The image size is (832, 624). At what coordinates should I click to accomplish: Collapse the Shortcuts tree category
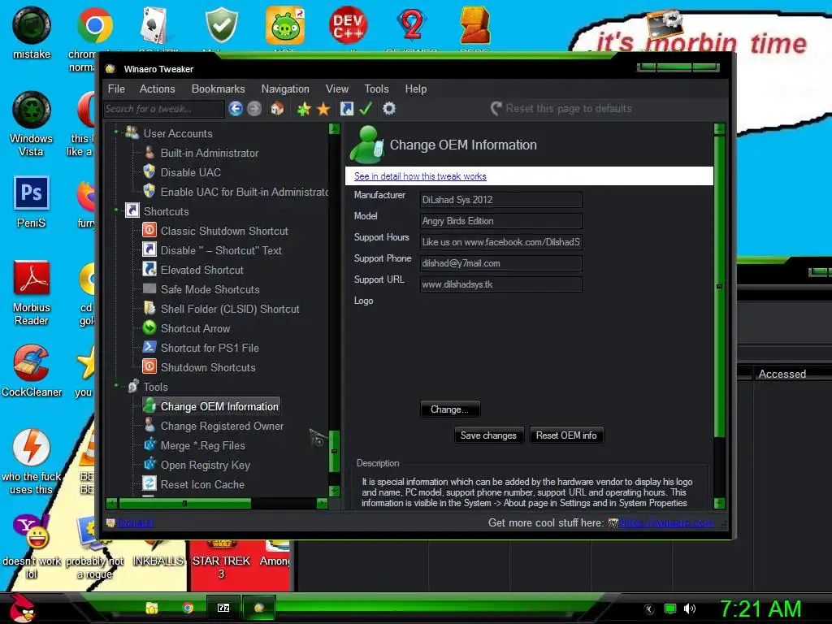pos(116,210)
